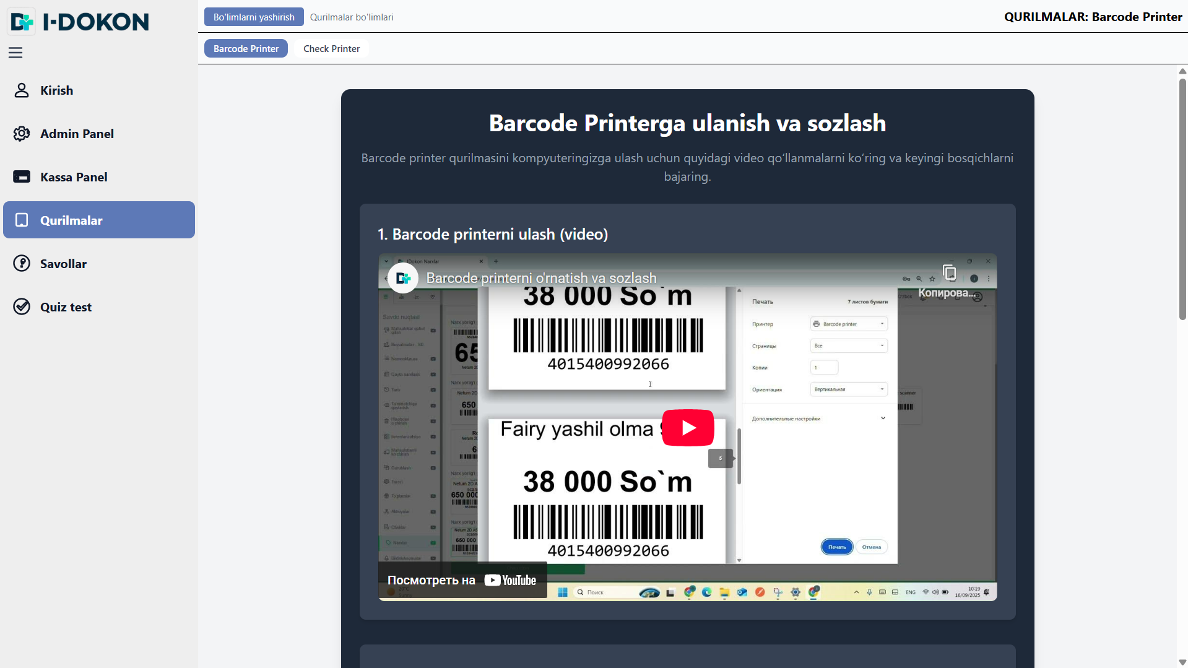The height and width of the screenshot is (668, 1188).
Task: Play the YouTube video
Action: click(688, 428)
